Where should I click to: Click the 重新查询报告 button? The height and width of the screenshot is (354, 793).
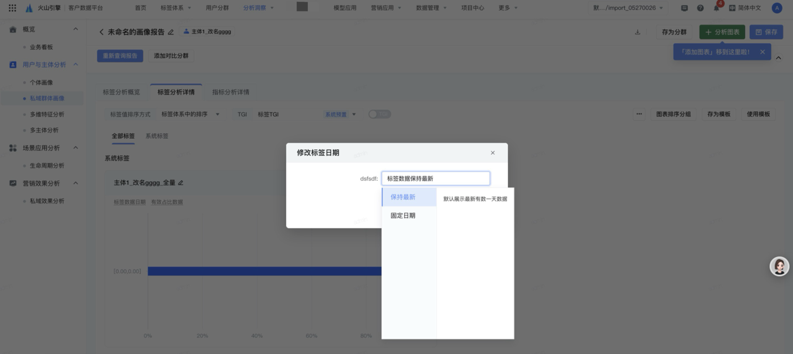pos(120,56)
